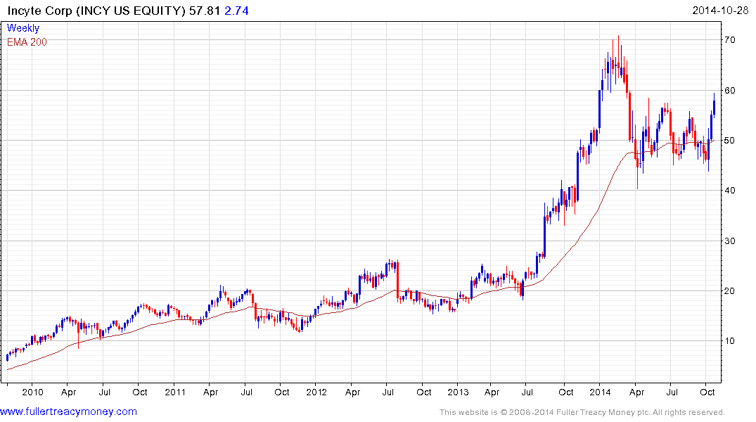The height and width of the screenshot is (422, 756).
Task: Click the 50 price axis label
Action: (729, 141)
